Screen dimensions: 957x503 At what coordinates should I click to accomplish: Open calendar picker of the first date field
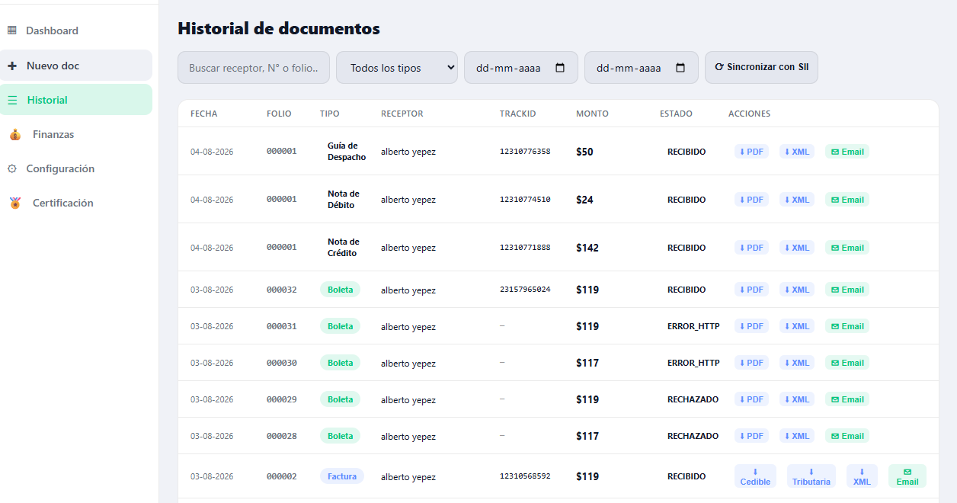pyautogui.click(x=560, y=68)
